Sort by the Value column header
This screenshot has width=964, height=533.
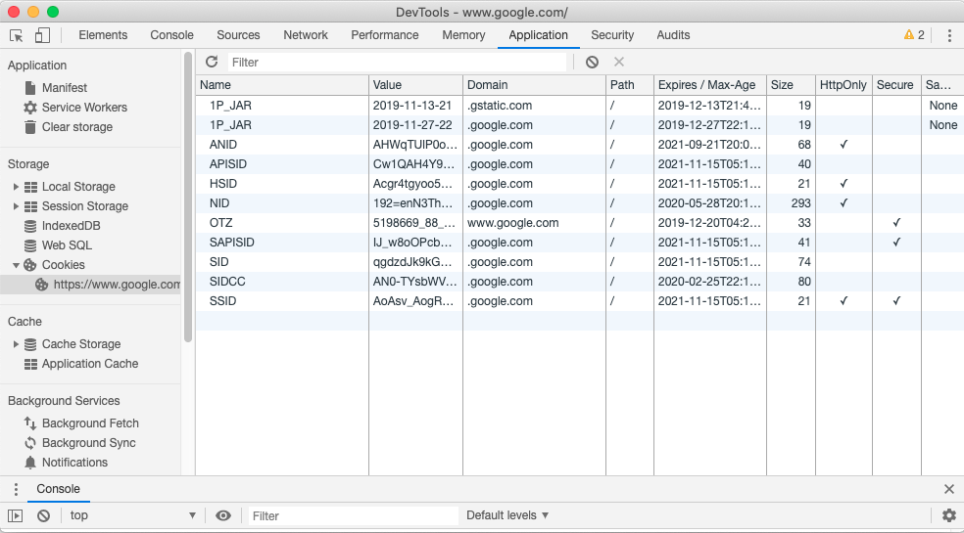click(x=415, y=85)
